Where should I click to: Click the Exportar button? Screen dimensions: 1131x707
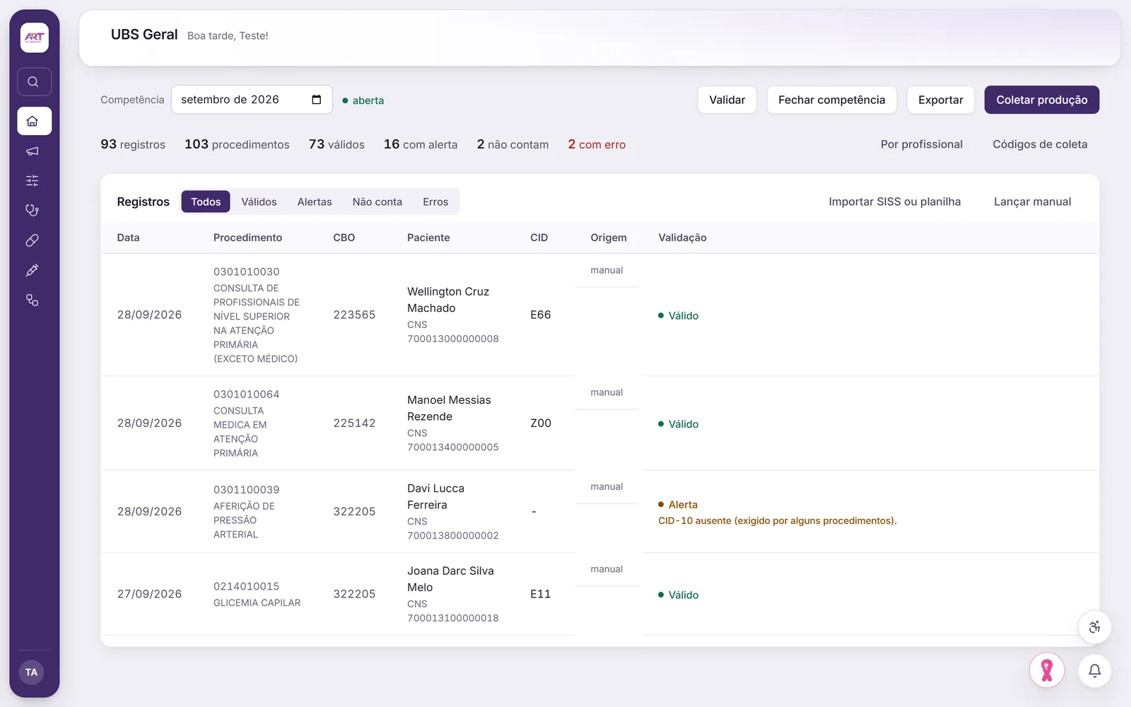941,100
